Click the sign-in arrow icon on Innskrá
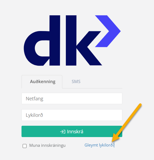Screen dimensions: 154x160 click(63, 132)
